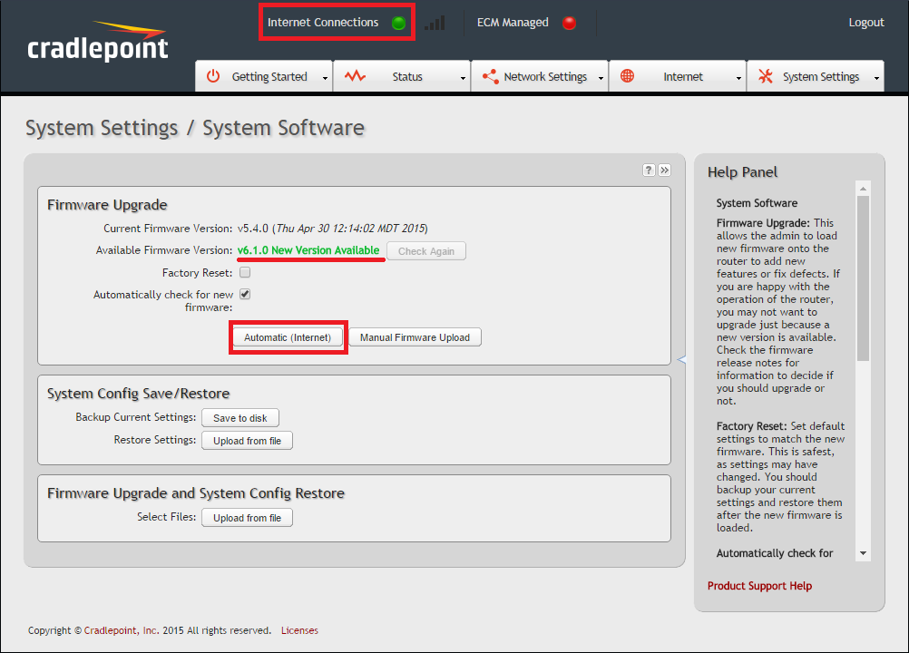This screenshot has width=909, height=653.
Task: Click the Getting Started power icon
Action: coord(213,76)
